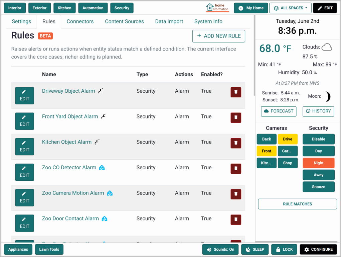This screenshot has height=257, width=341.
Task: View the Back camera
Action: (x=267, y=139)
